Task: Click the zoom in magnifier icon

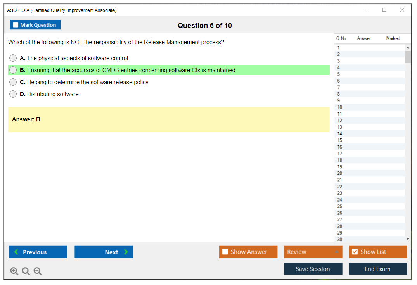Action: click(14, 271)
